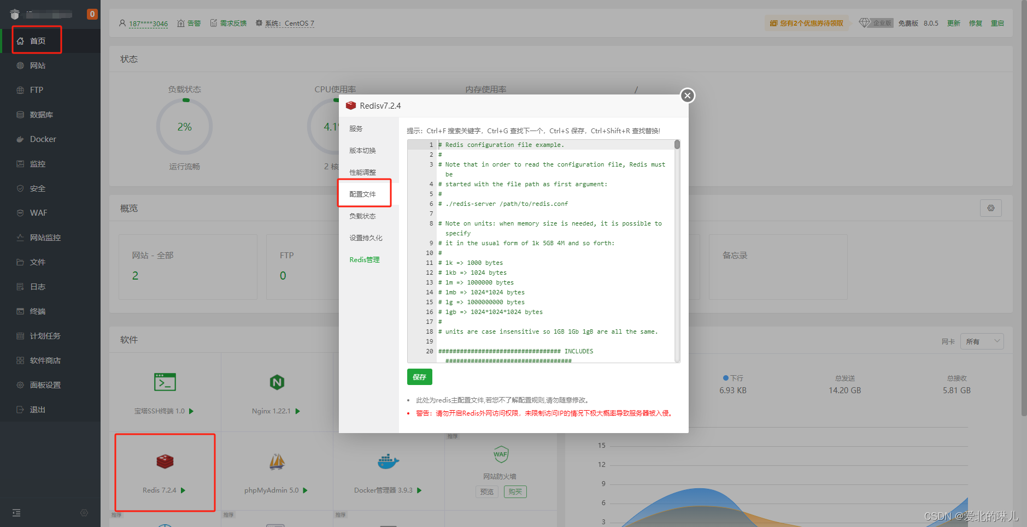Image resolution: width=1027 pixels, height=527 pixels.
Task: Click the Redis logo in dialog title
Action: (x=351, y=105)
